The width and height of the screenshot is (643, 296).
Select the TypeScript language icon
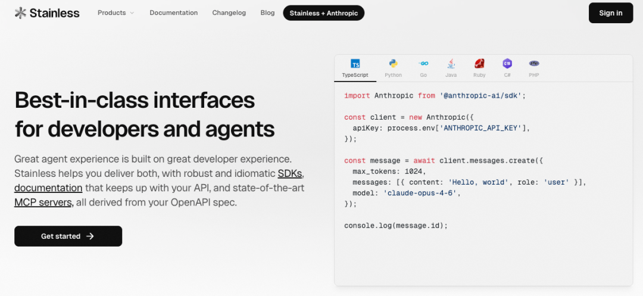point(355,64)
